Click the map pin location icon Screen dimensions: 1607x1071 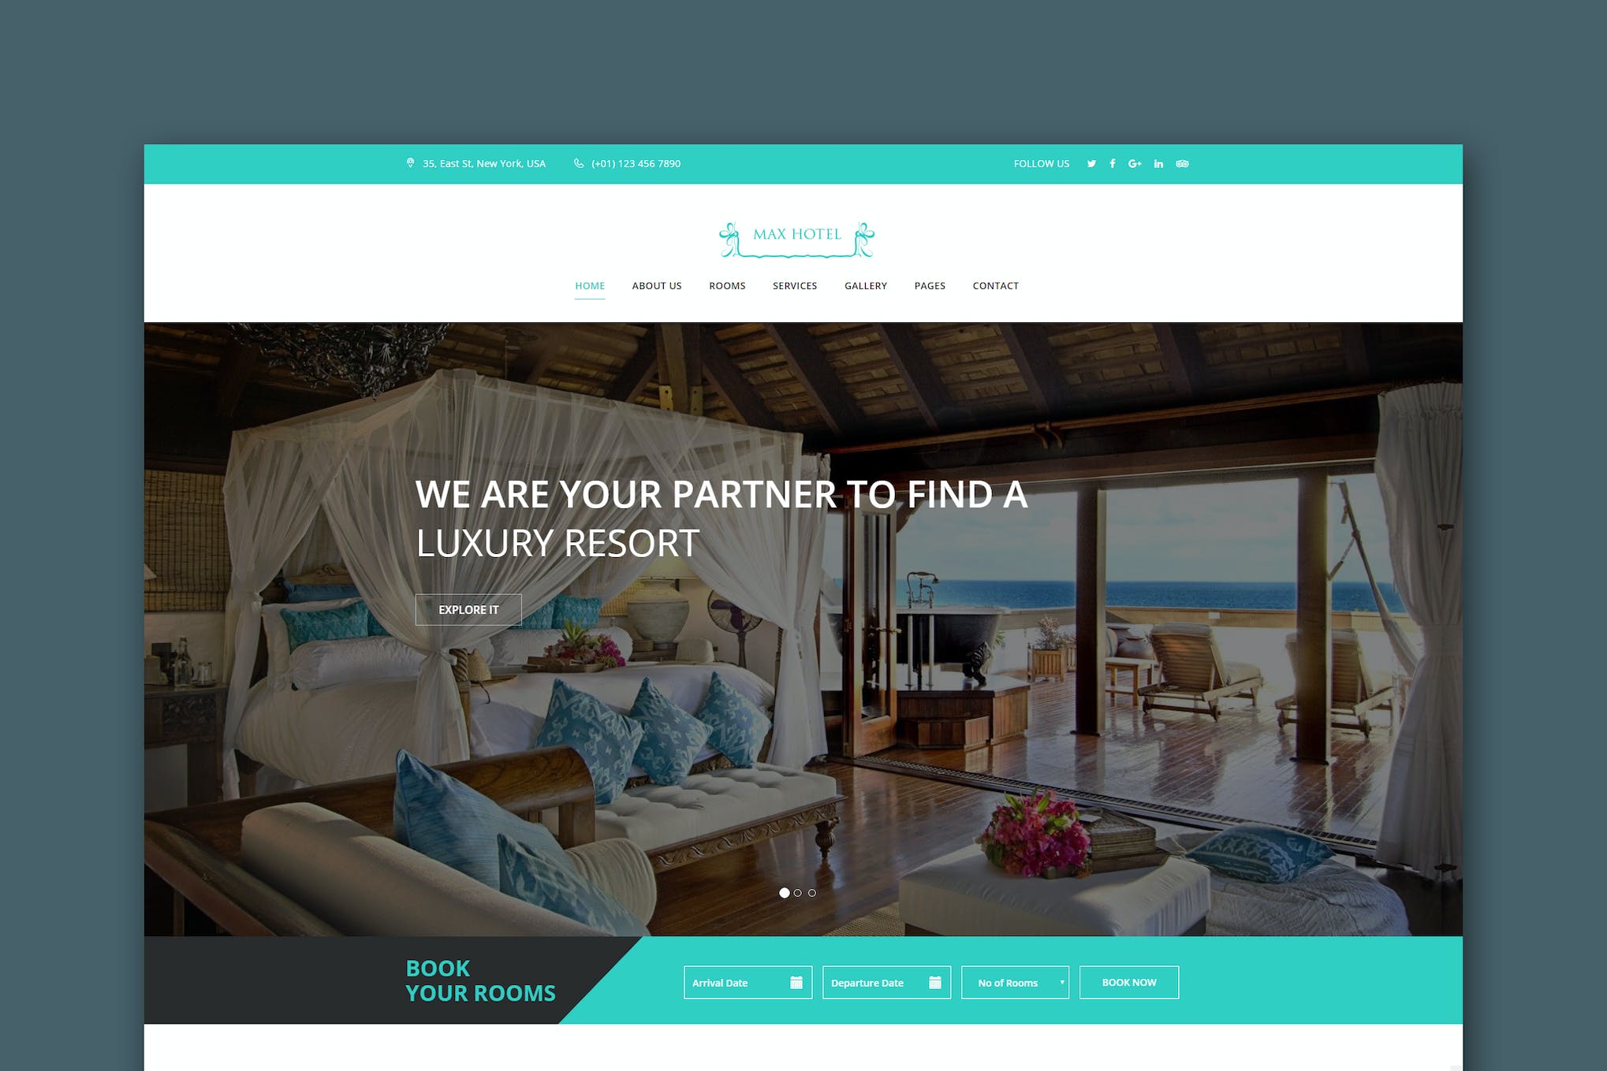click(407, 162)
